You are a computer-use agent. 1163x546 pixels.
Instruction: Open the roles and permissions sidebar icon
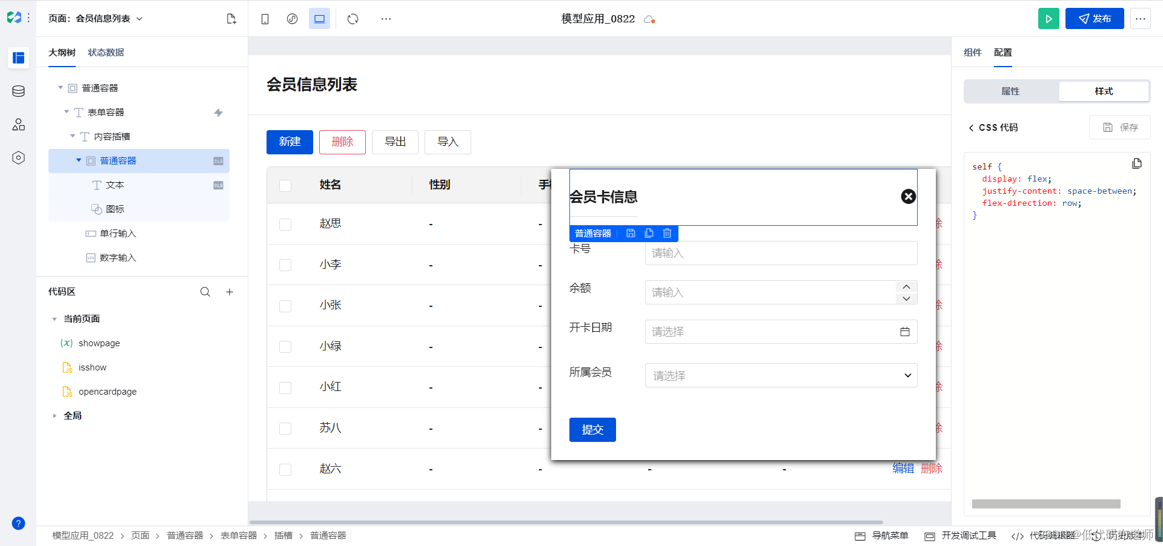[x=19, y=125]
